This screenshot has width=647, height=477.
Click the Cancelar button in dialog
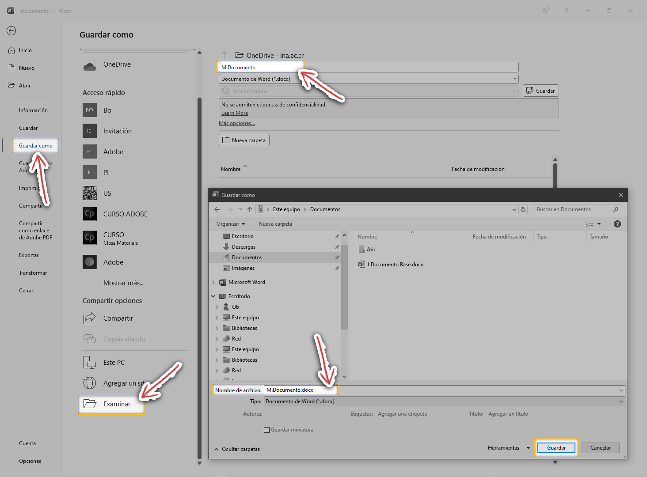(x=601, y=448)
